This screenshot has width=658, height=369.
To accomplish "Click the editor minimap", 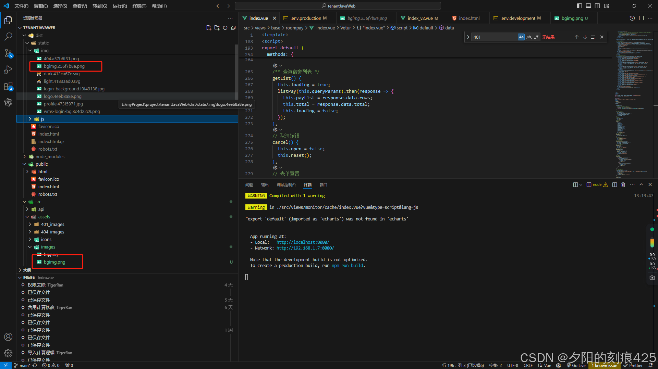I will click(634, 104).
